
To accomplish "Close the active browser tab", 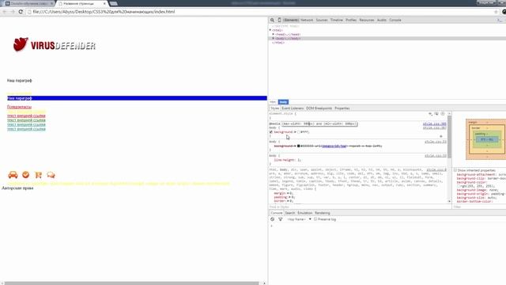I will [x=104, y=3].
